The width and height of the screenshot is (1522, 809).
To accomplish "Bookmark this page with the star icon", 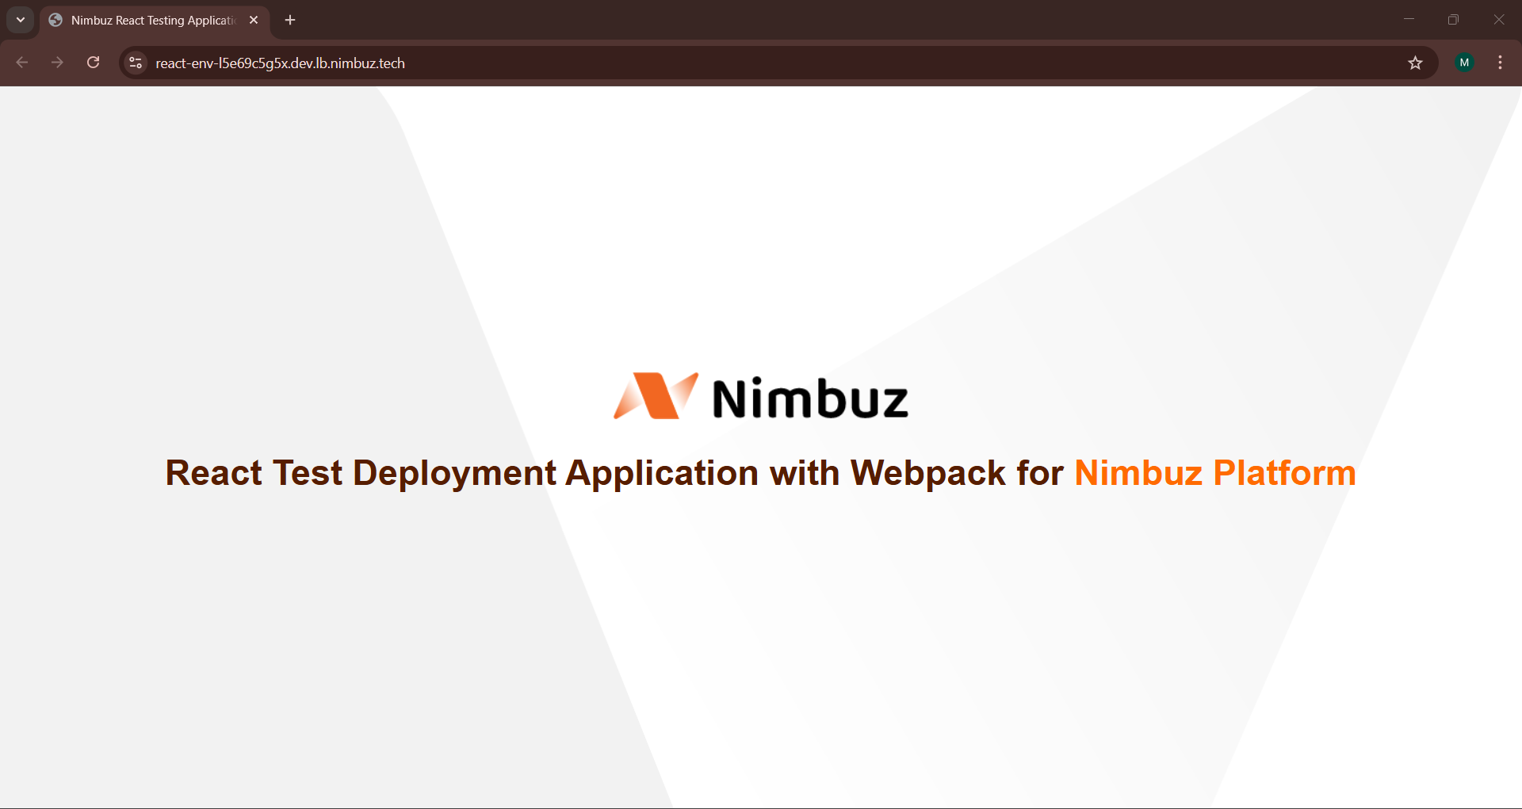I will point(1415,63).
